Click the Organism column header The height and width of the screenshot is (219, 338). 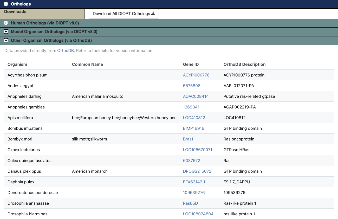17,64
